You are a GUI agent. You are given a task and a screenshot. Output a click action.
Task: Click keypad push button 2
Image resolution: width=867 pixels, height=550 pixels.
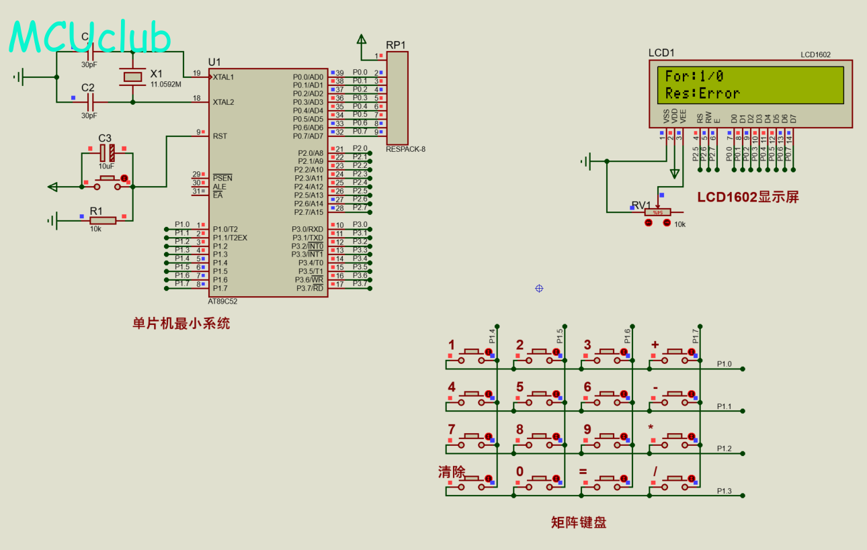[x=538, y=356]
